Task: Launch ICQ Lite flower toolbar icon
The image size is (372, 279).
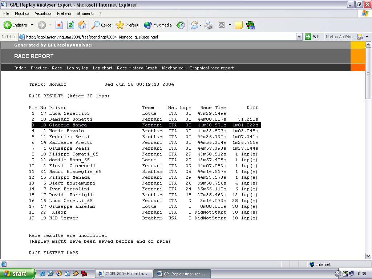Action: point(251,25)
